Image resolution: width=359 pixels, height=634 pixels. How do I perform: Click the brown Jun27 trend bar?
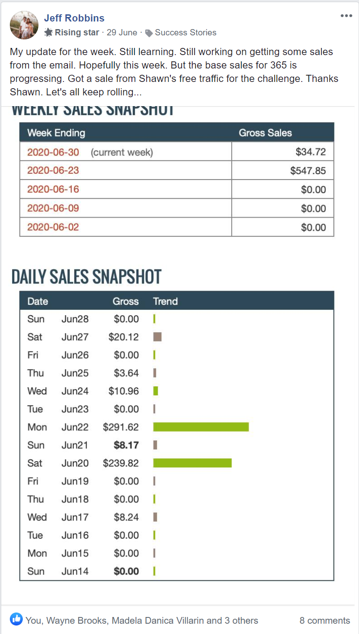(x=157, y=337)
